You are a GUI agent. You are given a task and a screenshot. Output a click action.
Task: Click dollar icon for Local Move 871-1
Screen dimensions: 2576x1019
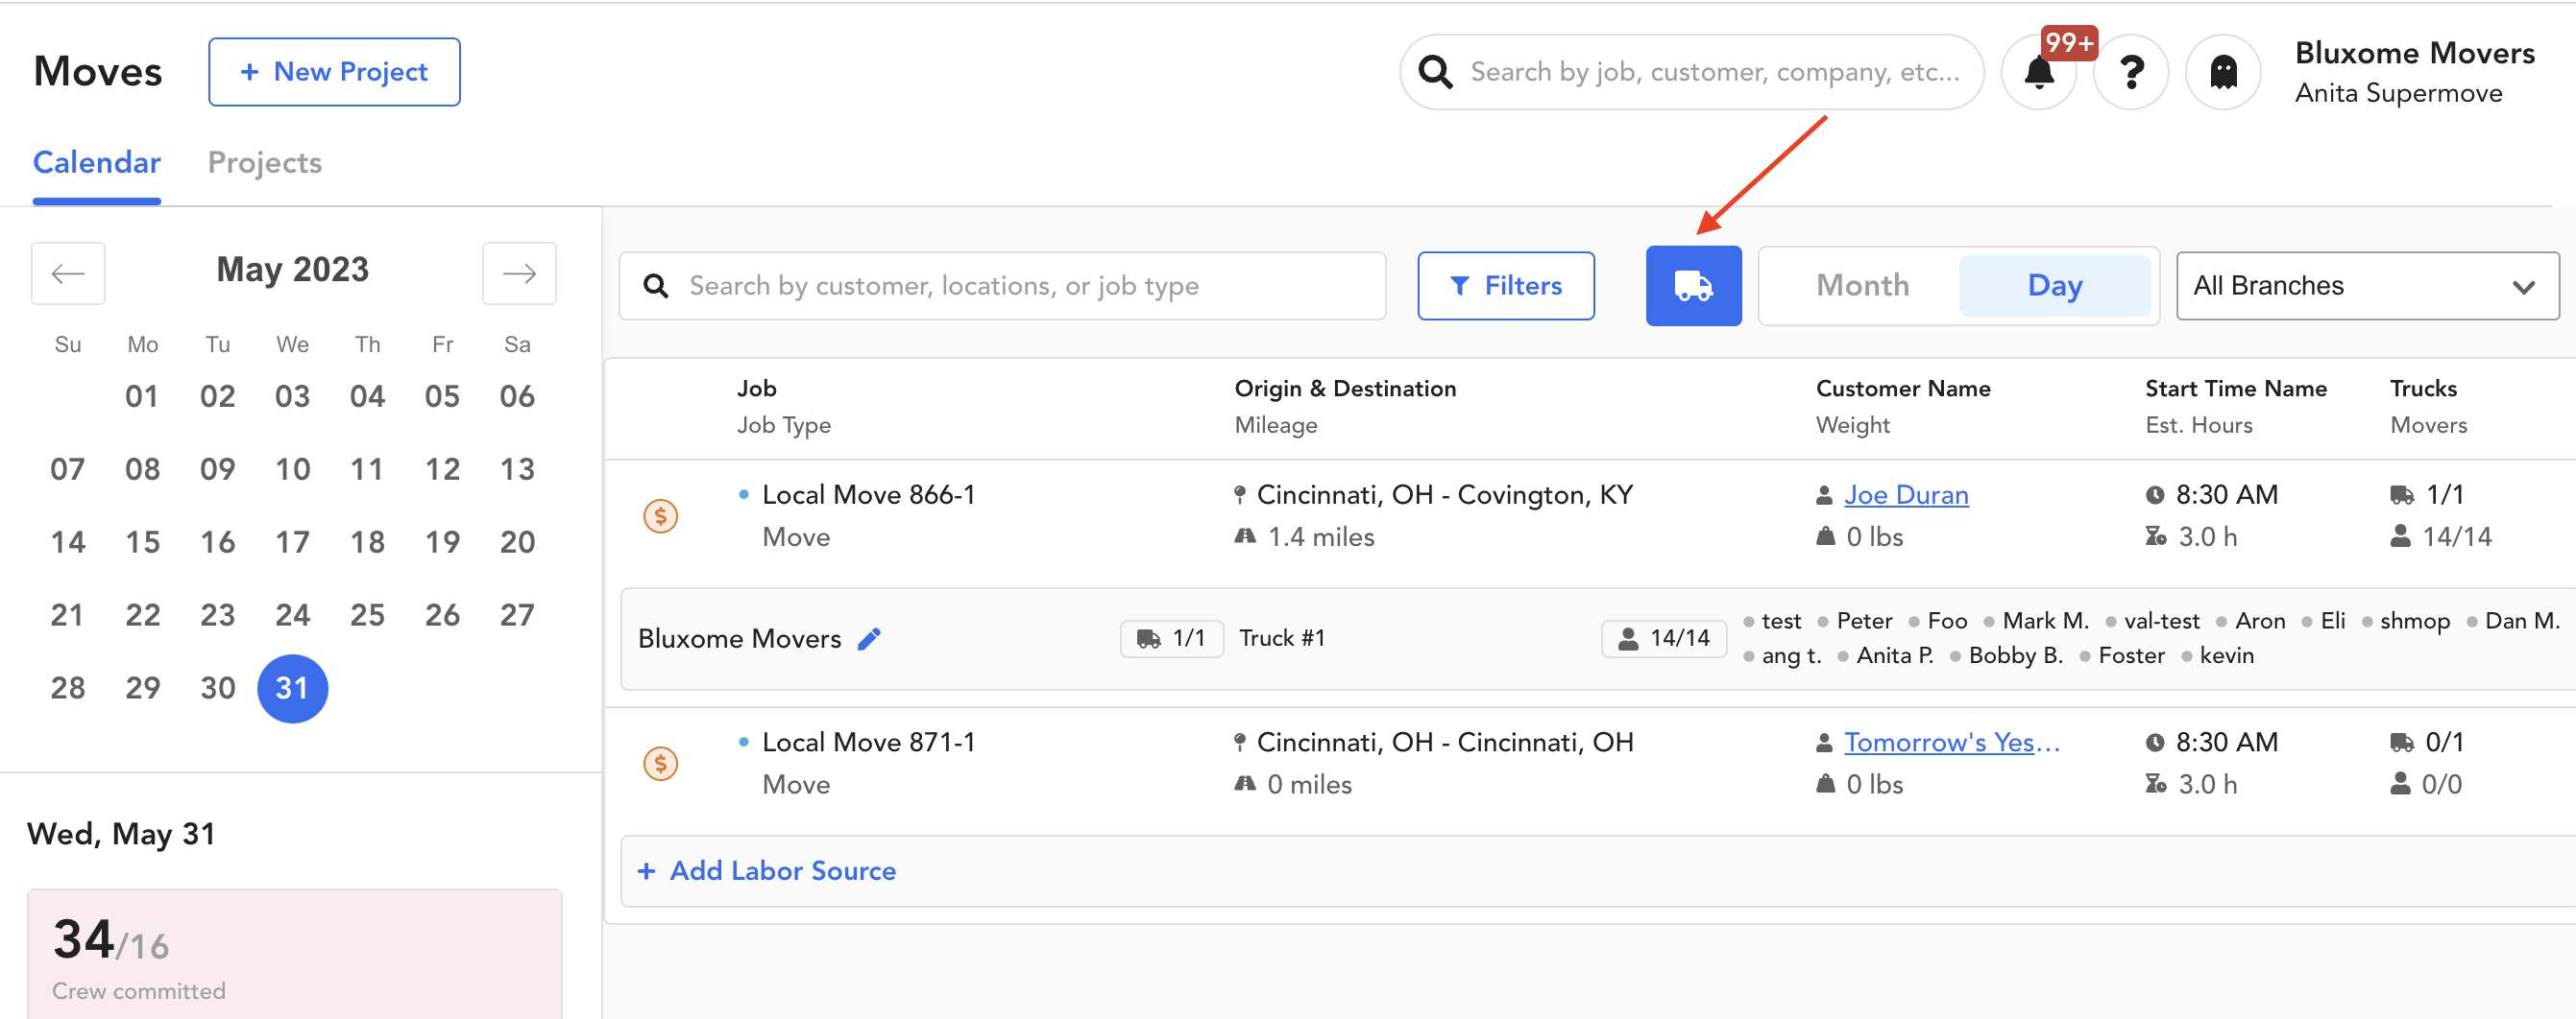(660, 763)
